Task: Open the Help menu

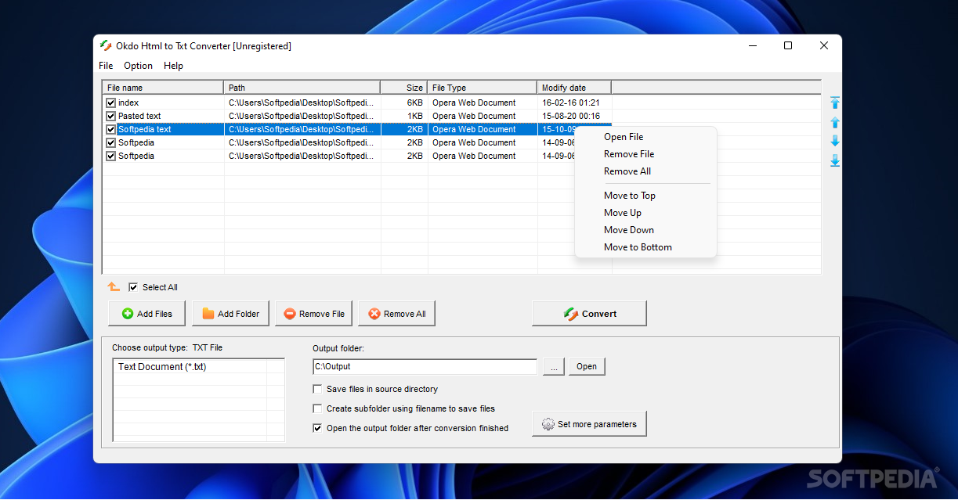Action: coord(173,66)
